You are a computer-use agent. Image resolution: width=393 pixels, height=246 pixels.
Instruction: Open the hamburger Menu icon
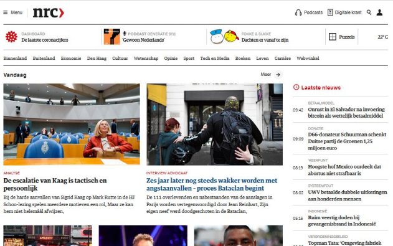pos(5,12)
